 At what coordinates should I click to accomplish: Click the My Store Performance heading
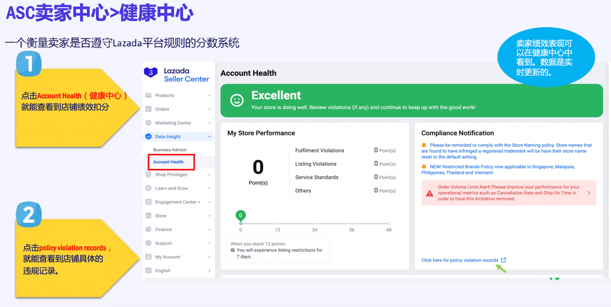coord(261,133)
